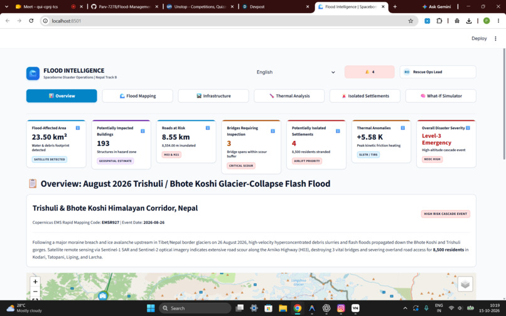Open the notifications bell showing 4
The height and width of the screenshot is (316, 506).
pos(370,72)
